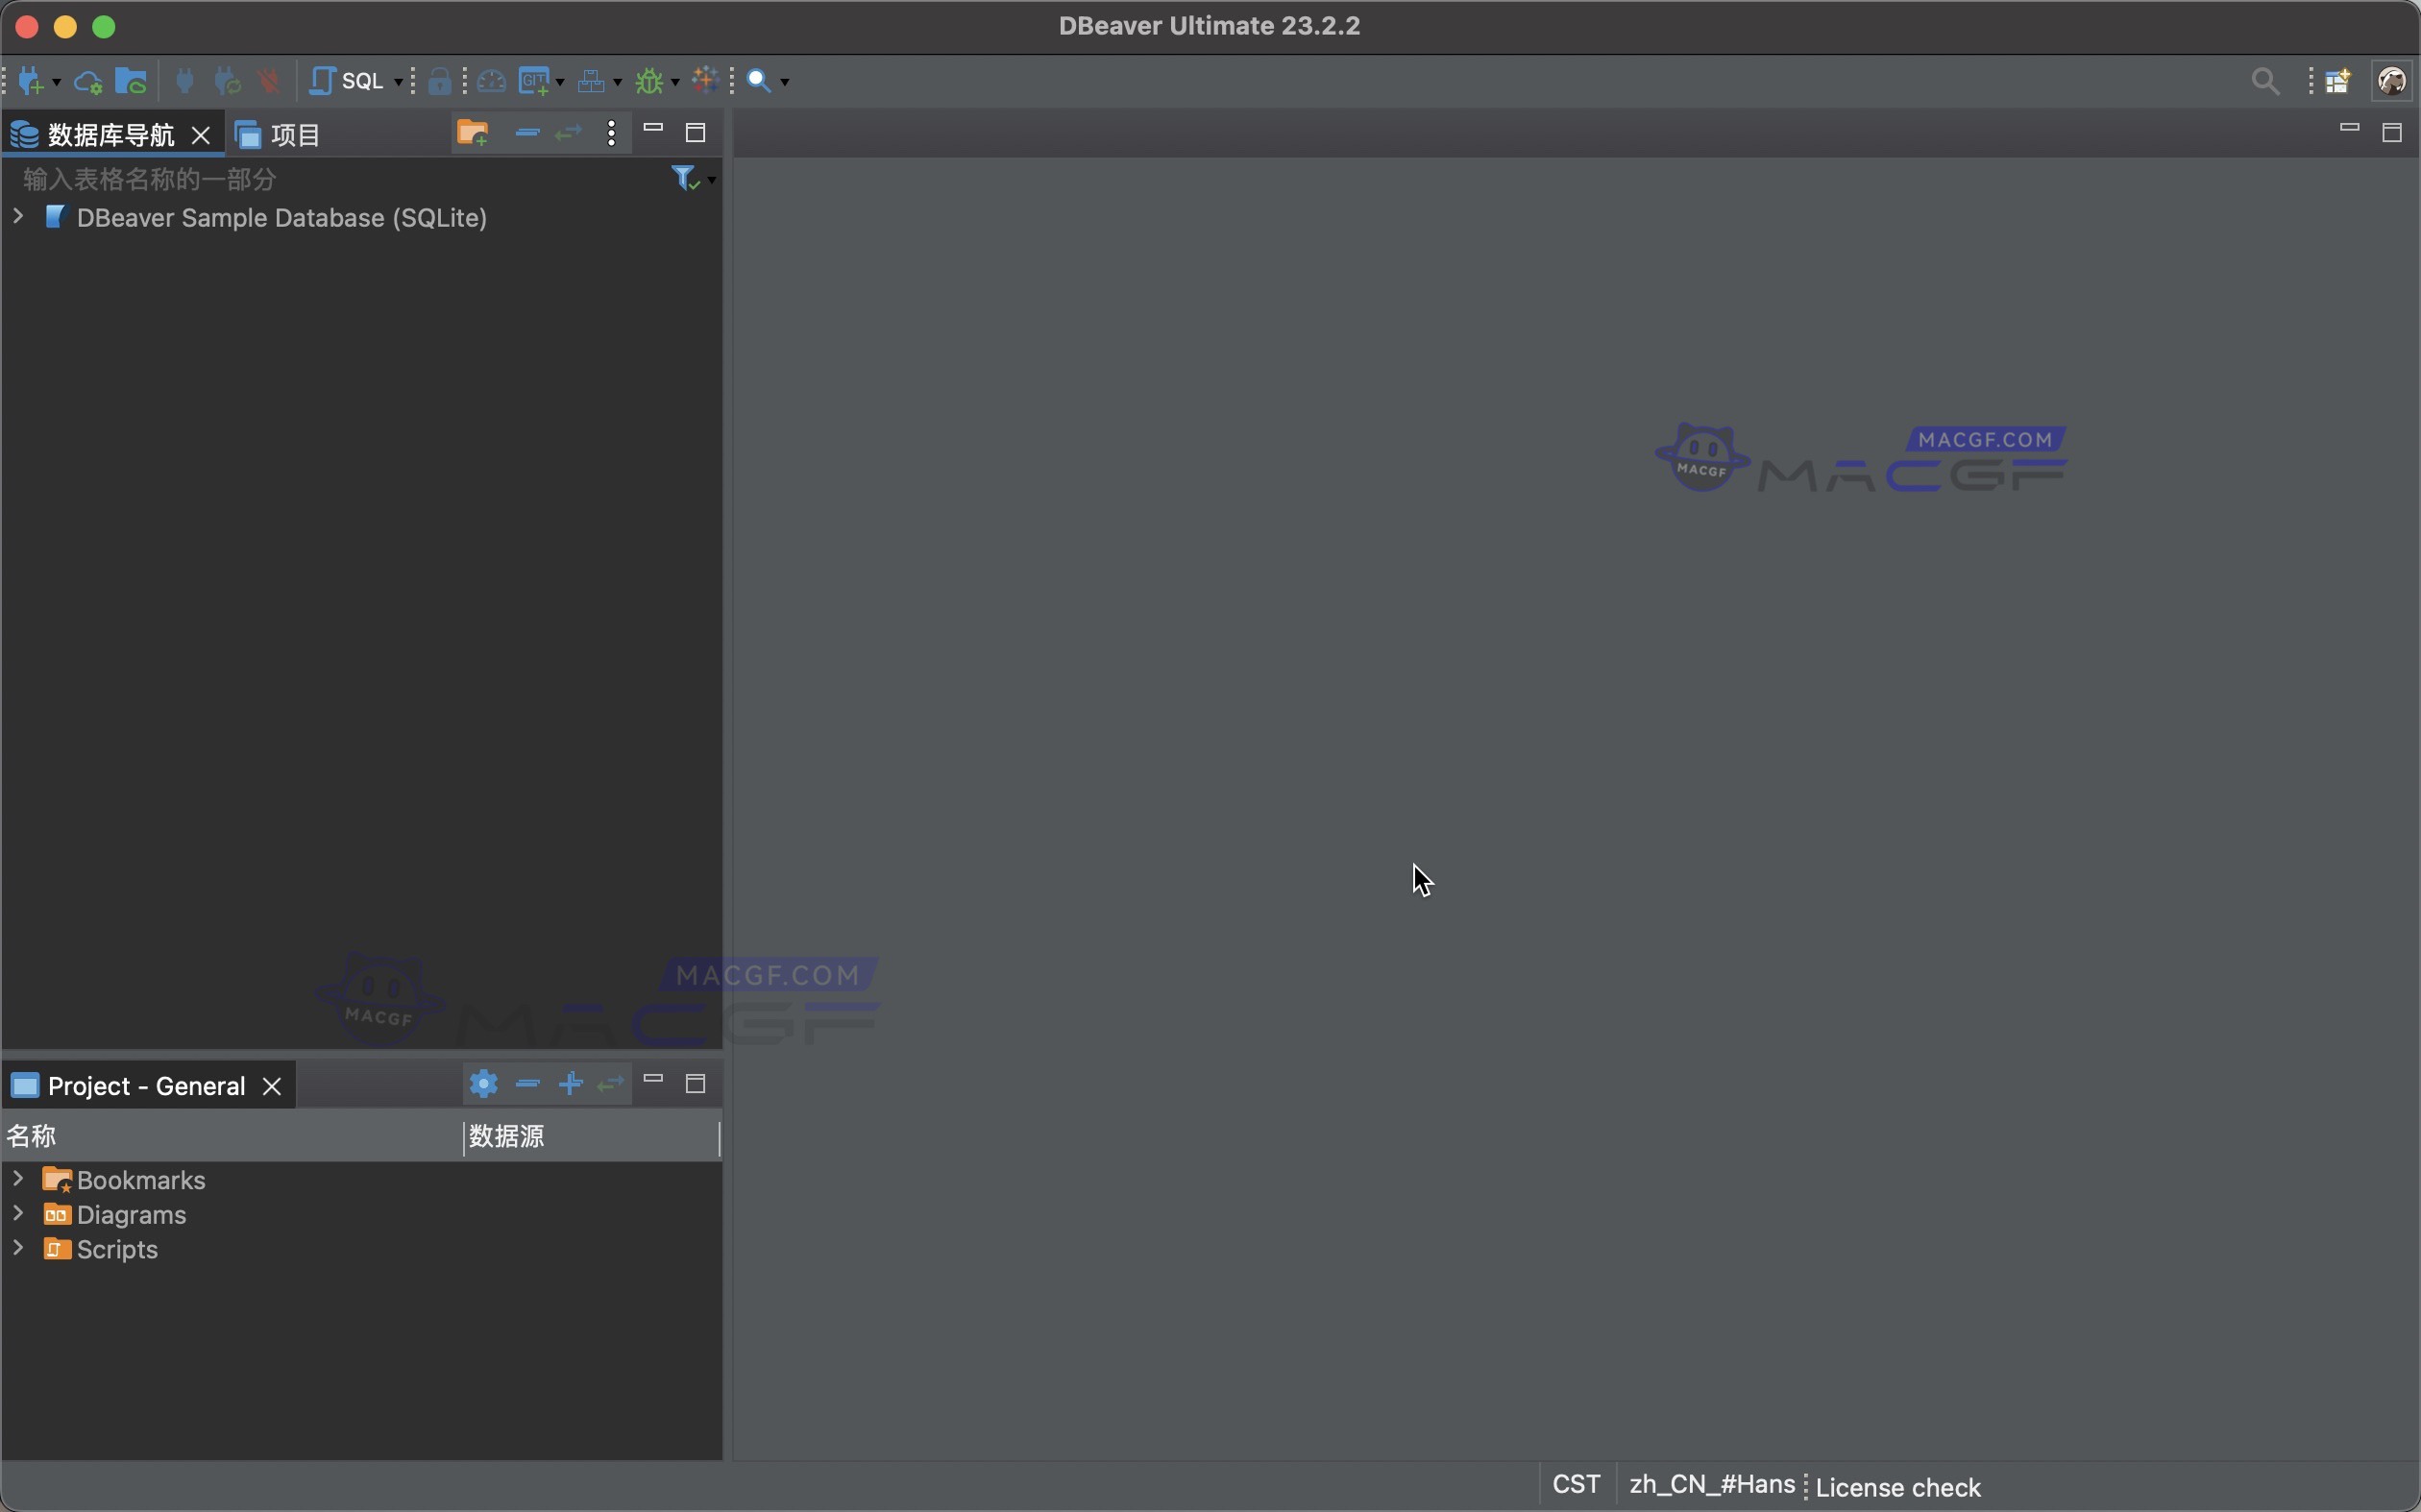This screenshot has width=2421, height=1512.
Task: Click the 数据源 column header
Action: (592, 1137)
